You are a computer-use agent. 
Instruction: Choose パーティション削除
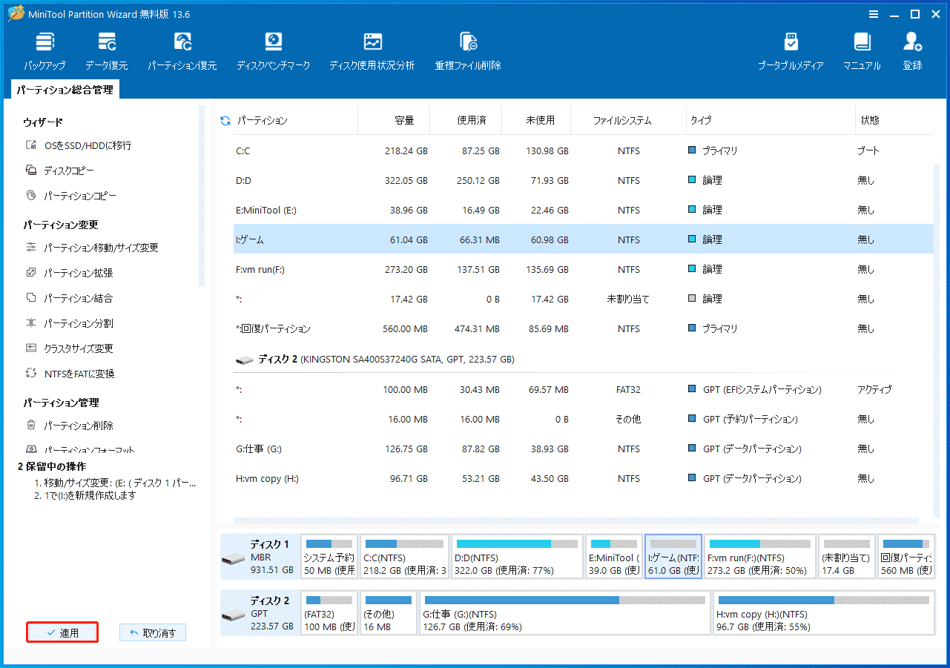69,426
